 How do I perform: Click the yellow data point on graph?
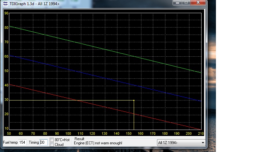134,100
